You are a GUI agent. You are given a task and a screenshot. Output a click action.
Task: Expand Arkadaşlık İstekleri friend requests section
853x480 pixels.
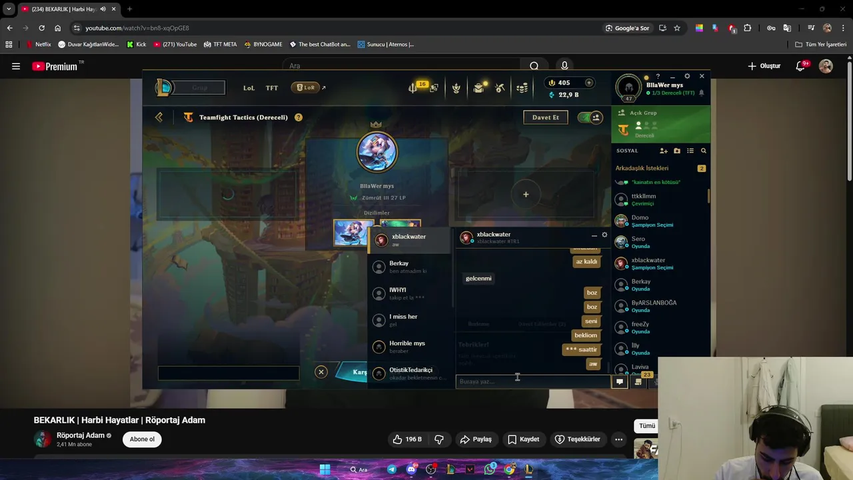(x=660, y=168)
